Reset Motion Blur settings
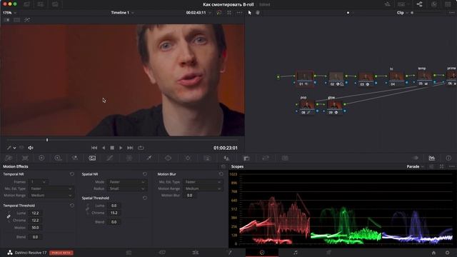This screenshot has height=257, width=457. coord(221,174)
